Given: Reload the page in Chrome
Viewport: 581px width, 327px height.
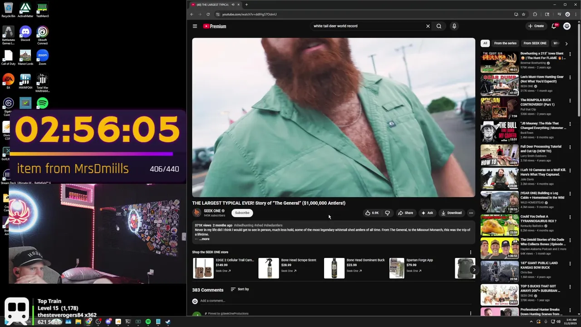Looking at the screenshot, I should pos(208,14).
